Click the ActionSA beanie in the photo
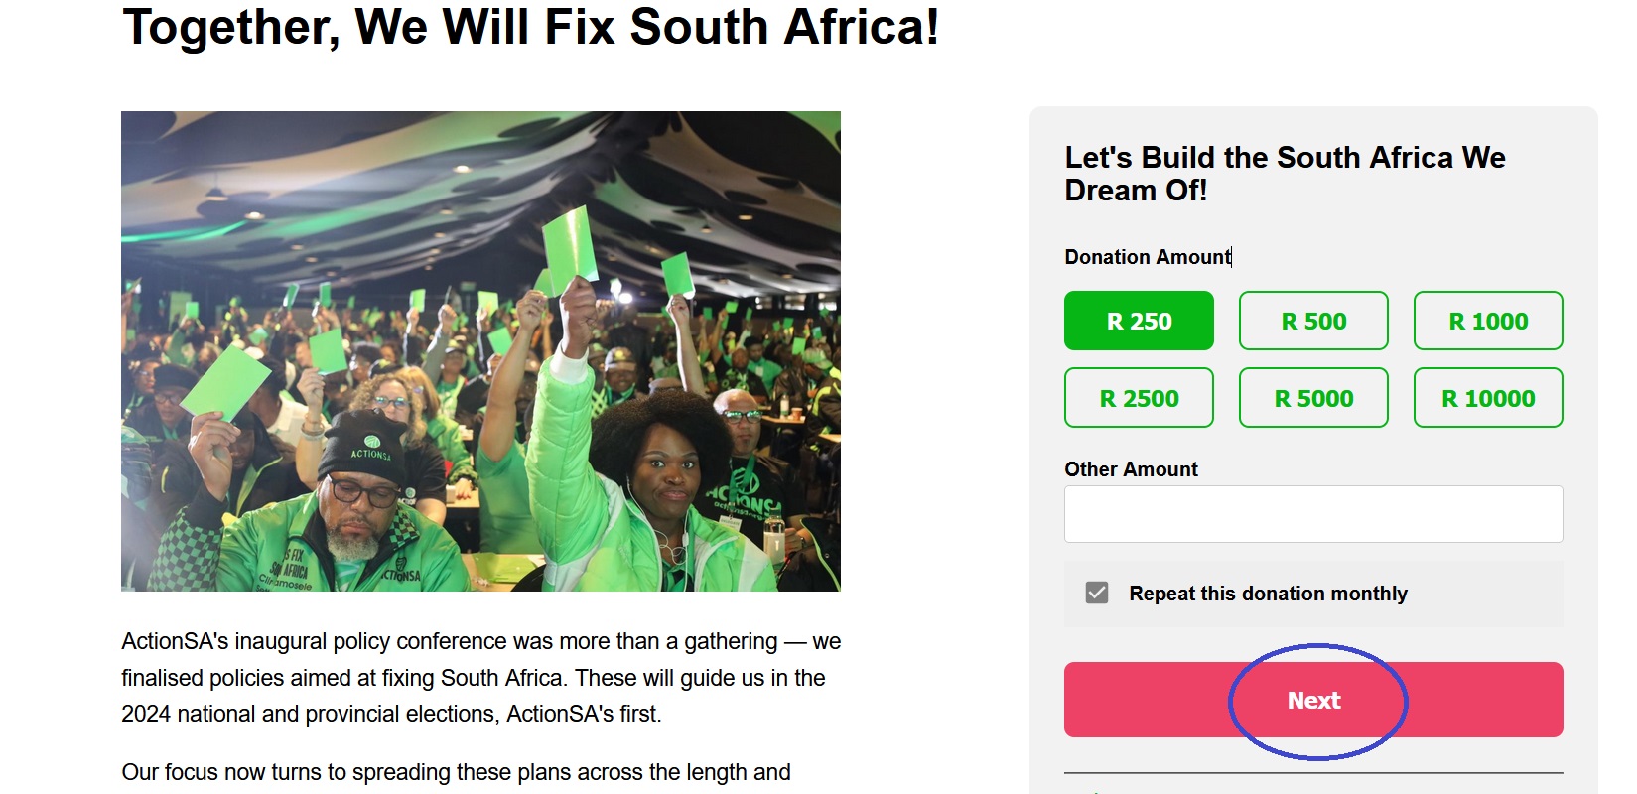Screen dimensions: 1637x794 click(x=361, y=446)
